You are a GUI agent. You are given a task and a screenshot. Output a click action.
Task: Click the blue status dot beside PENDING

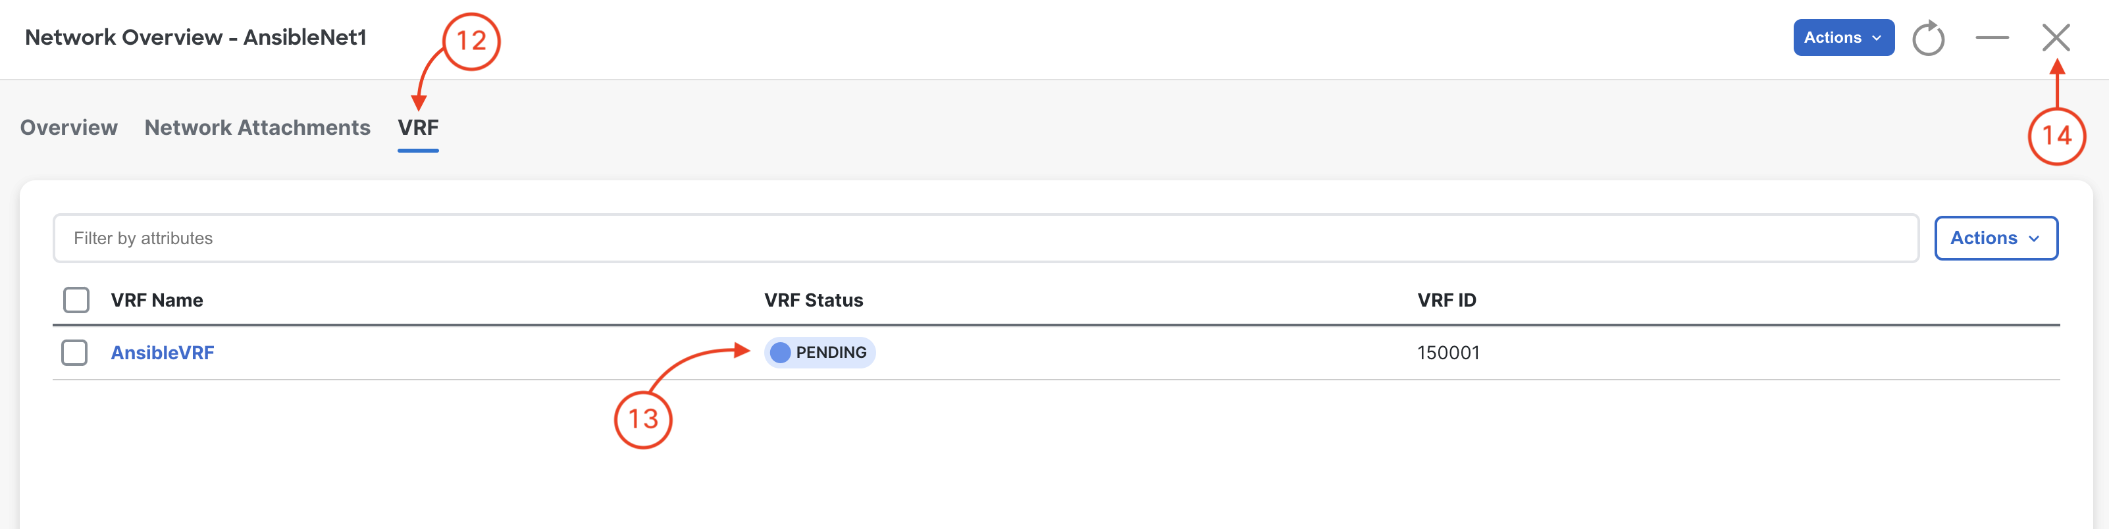[780, 353]
